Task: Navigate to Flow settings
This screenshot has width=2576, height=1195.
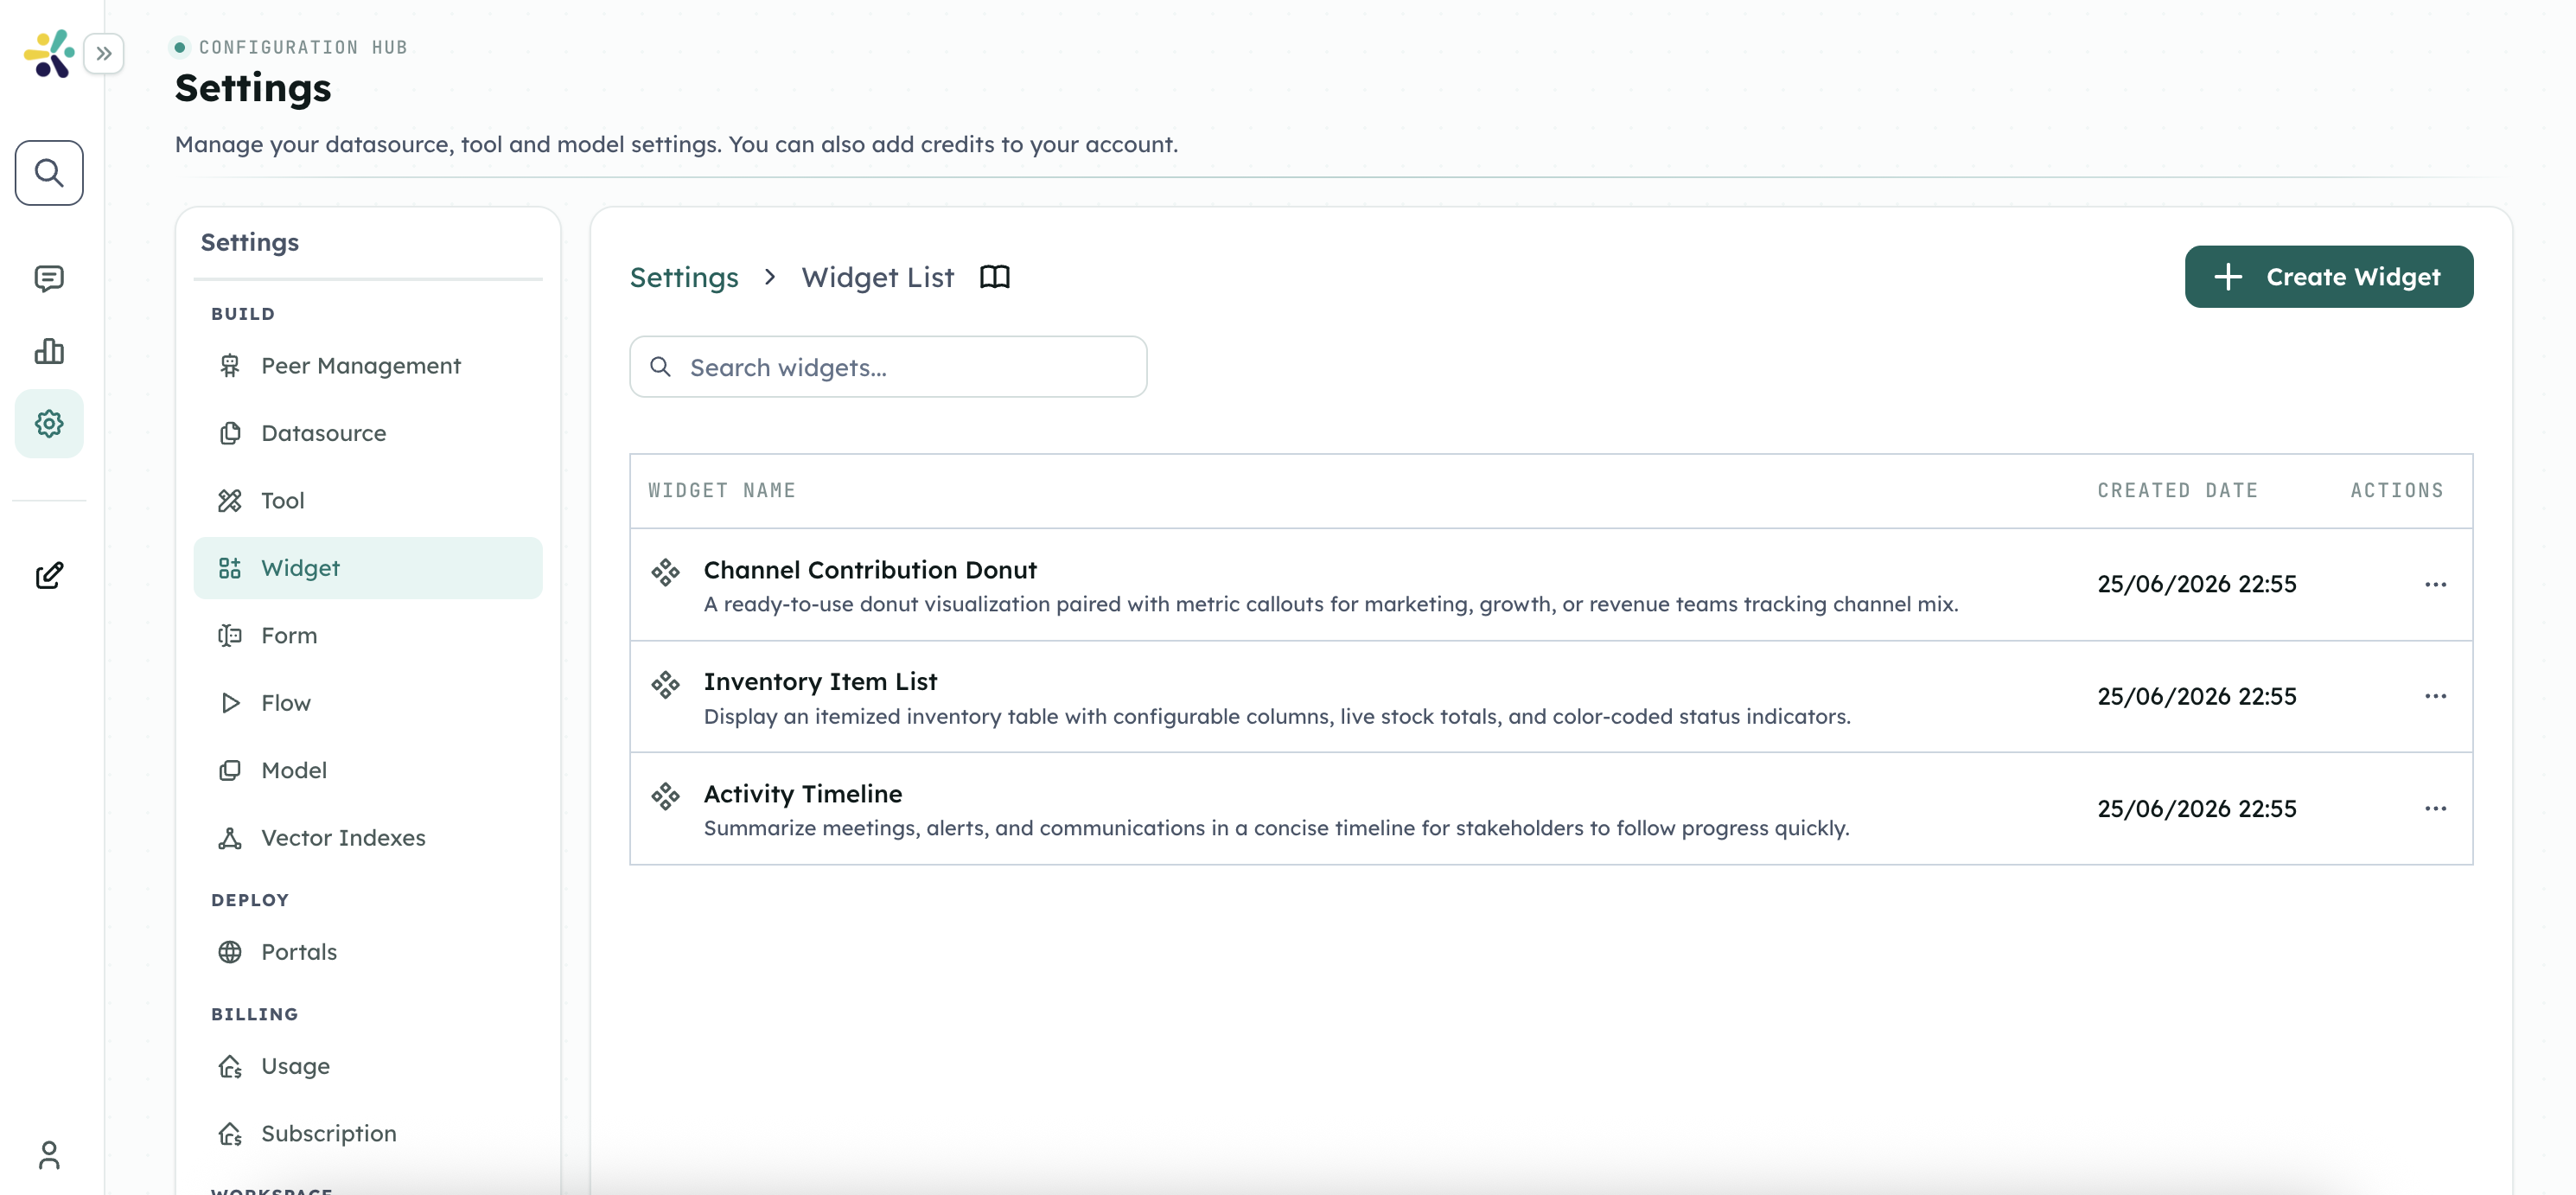Action: pos(368,703)
